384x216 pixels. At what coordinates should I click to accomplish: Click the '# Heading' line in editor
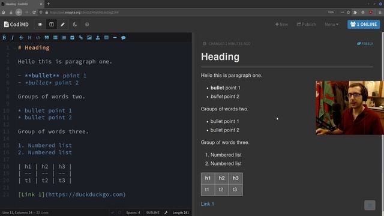tap(34, 48)
